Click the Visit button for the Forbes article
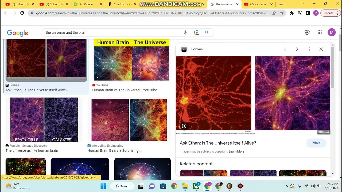Screen dimensions: 342x192 (316, 143)
